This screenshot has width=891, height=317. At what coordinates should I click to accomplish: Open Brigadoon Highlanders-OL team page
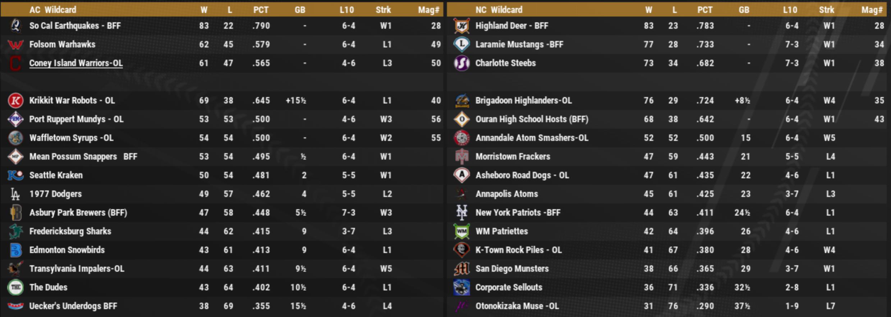pos(523,101)
